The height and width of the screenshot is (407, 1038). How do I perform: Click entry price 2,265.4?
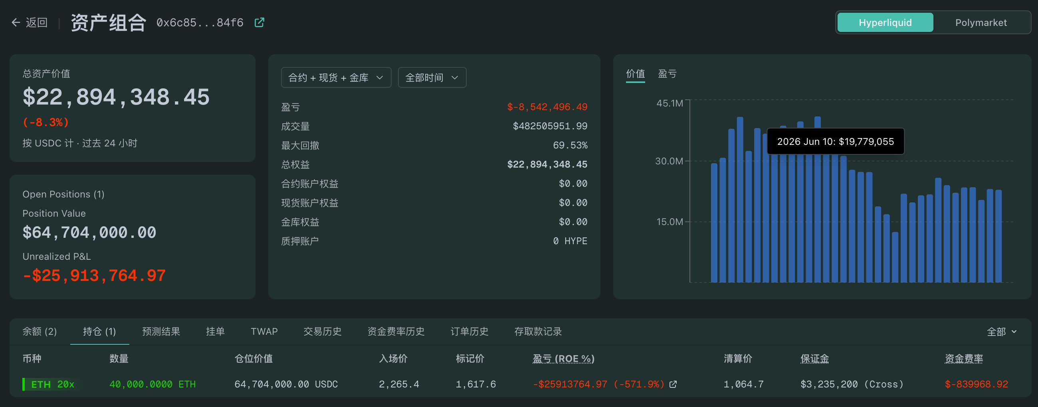click(399, 385)
